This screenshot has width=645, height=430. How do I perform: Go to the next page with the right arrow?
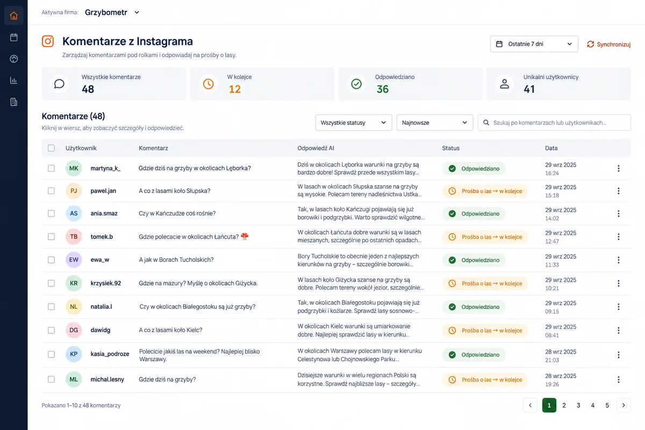[x=623, y=405]
